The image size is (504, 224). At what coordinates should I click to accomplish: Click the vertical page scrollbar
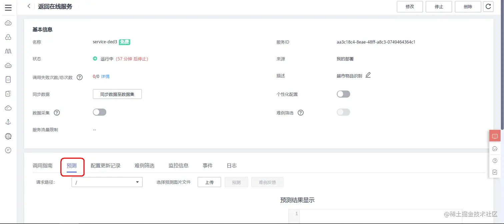point(502,65)
